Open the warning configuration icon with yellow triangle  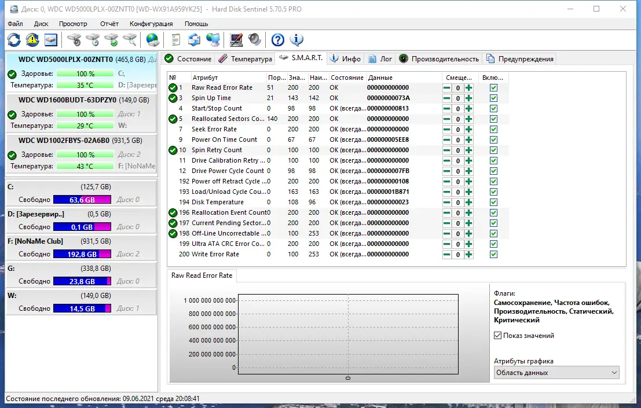[33, 40]
